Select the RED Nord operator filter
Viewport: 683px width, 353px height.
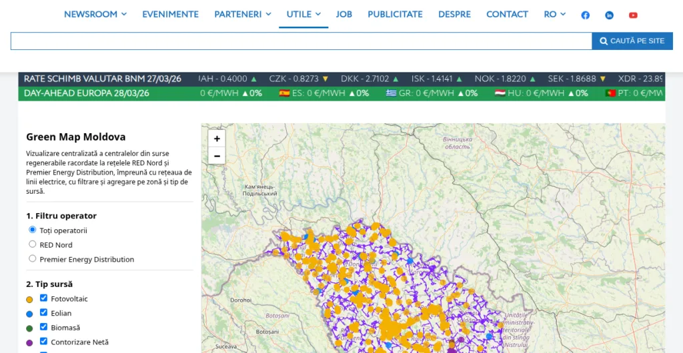coord(33,244)
